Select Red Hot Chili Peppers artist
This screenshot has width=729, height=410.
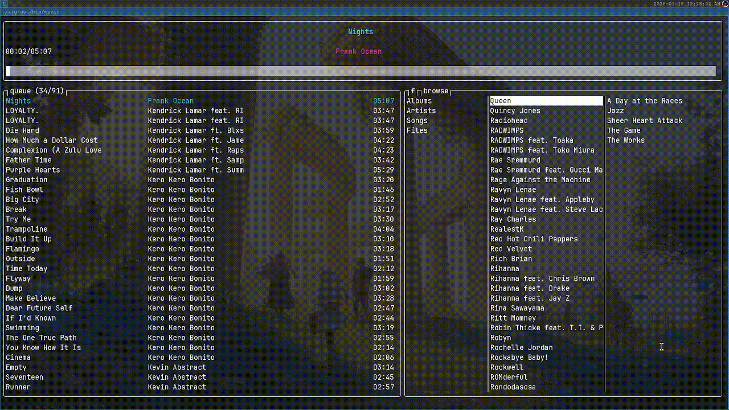coord(534,239)
